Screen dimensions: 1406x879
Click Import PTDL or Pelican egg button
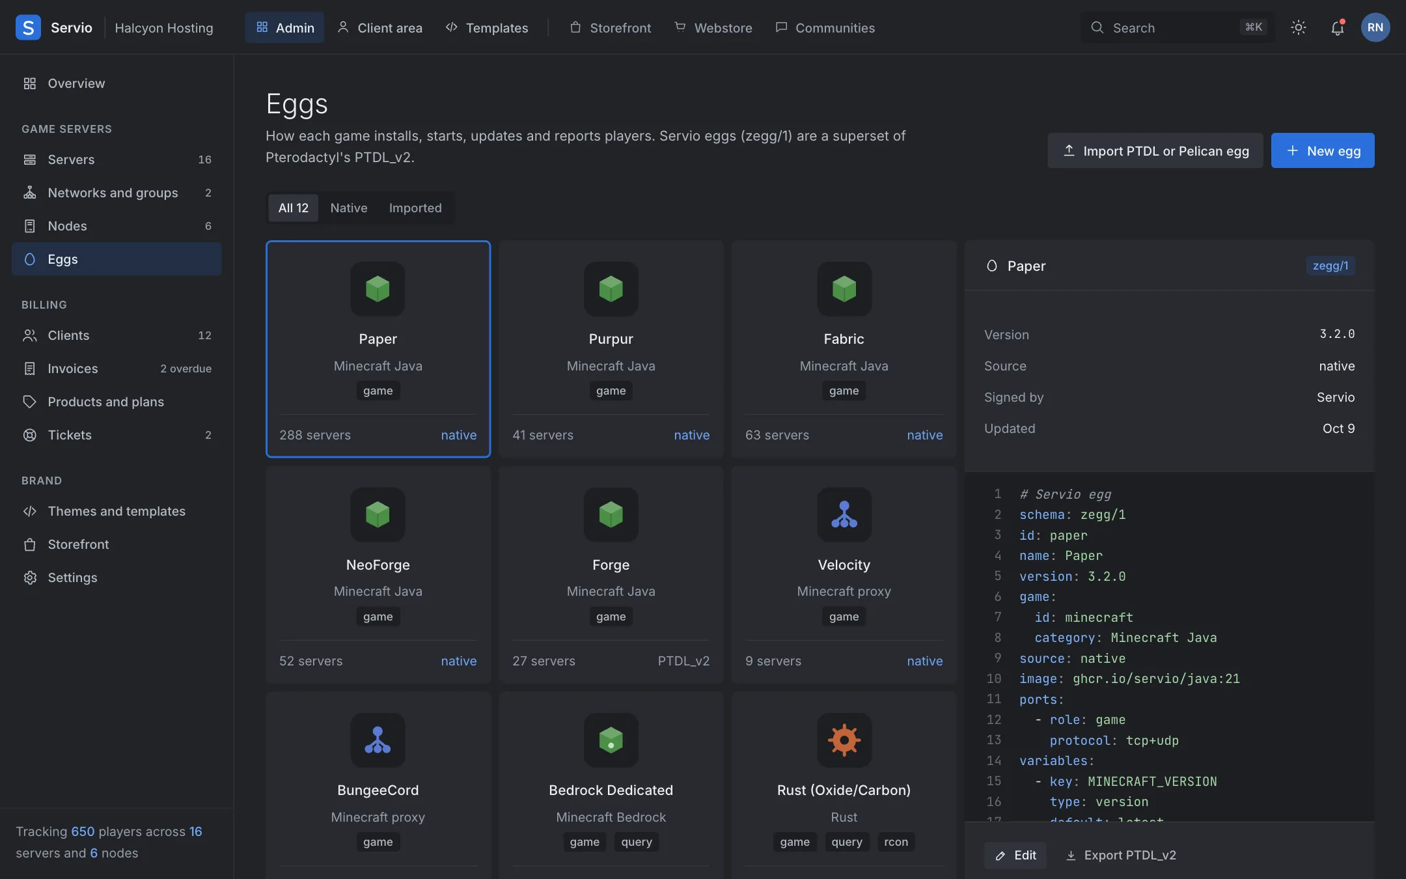(1155, 150)
